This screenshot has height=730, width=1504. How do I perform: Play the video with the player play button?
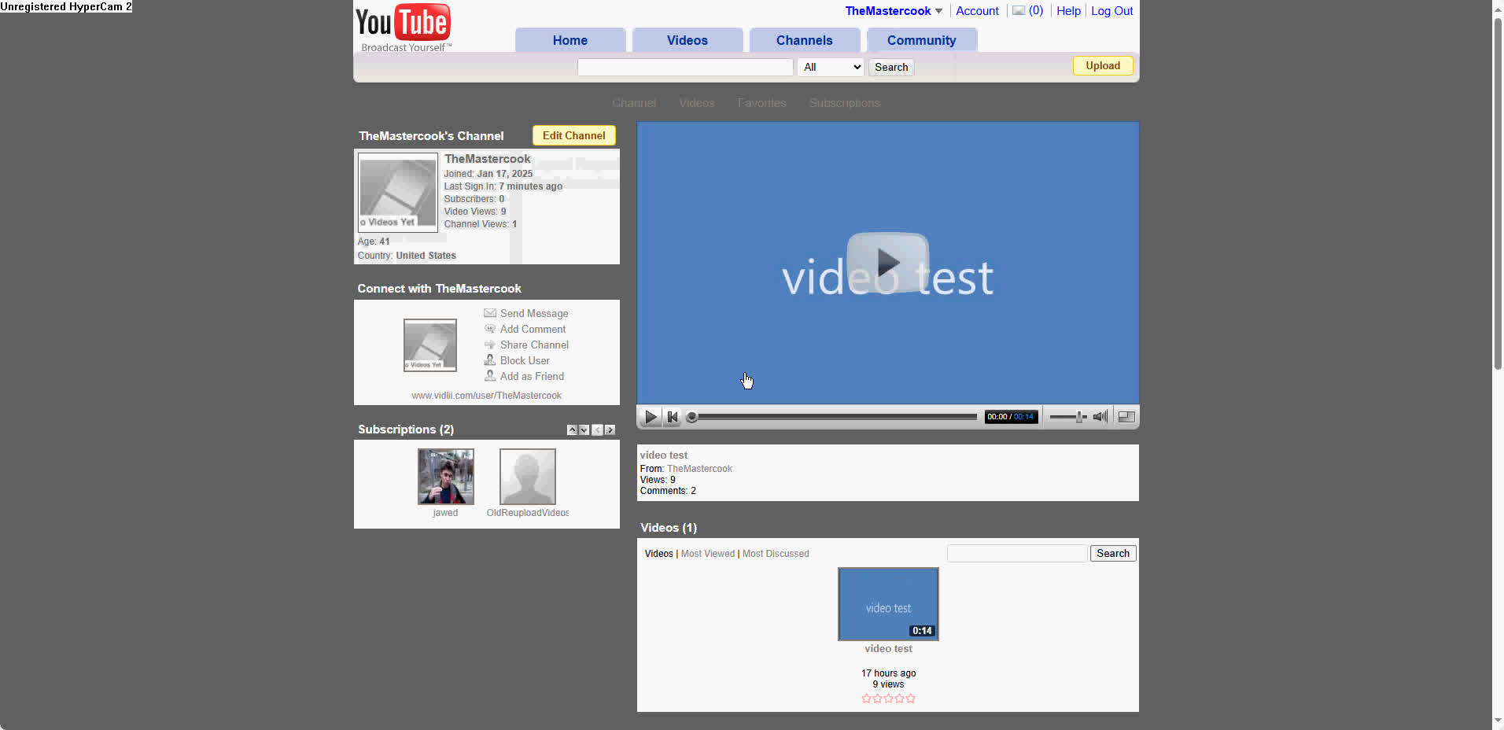pyautogui.click(x=651, y=417)
